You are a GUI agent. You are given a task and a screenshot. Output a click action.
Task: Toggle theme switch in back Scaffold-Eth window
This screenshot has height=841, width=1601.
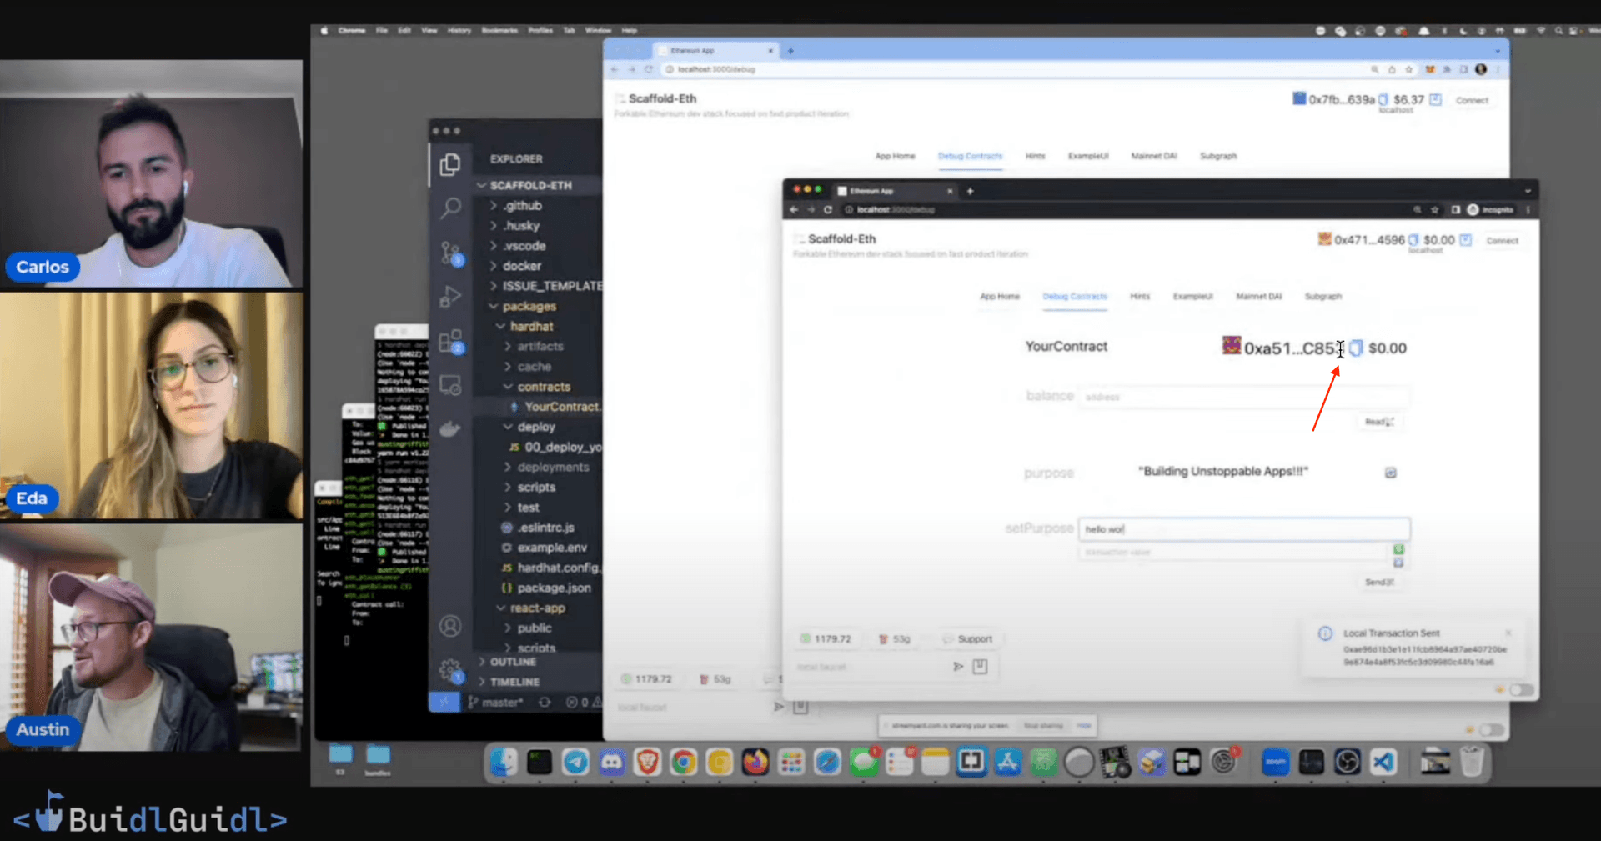point(1491,730)
